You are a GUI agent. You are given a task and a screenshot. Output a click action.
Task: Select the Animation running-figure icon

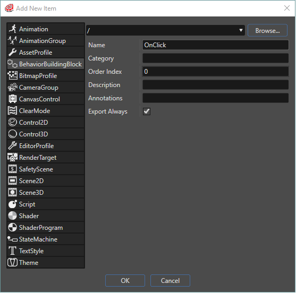13,29
